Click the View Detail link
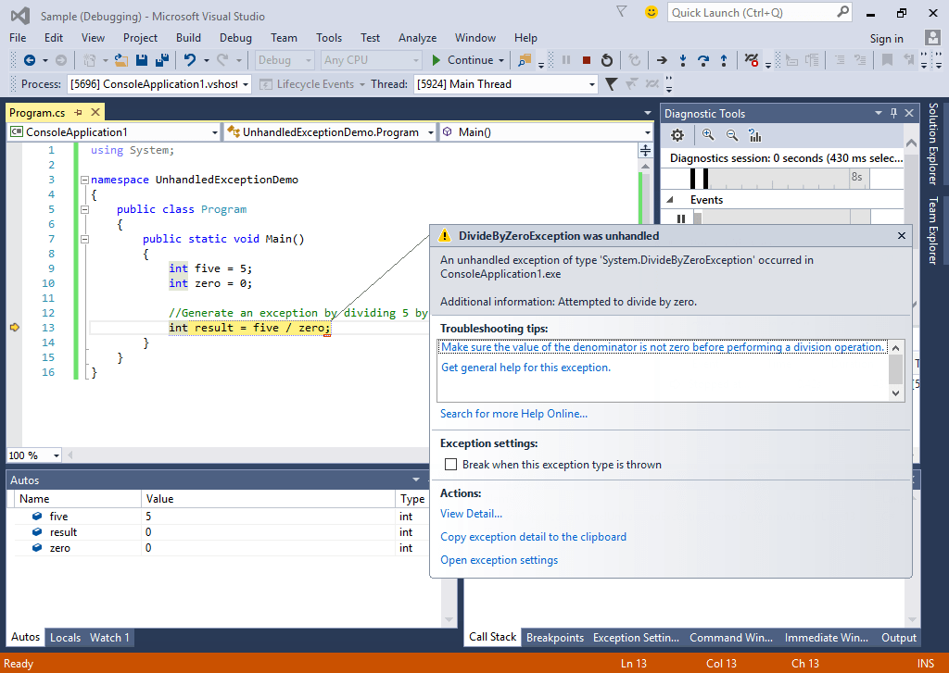 pyautogui.click(x=471, y=514)
